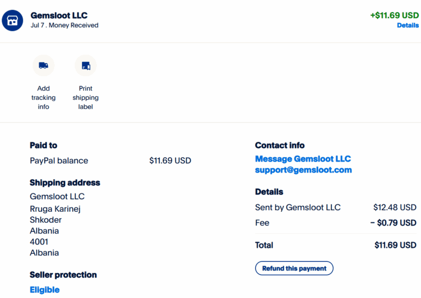Click the Contact info heading
This screenshot has width=421, height=298.
(x=280, y=146)
